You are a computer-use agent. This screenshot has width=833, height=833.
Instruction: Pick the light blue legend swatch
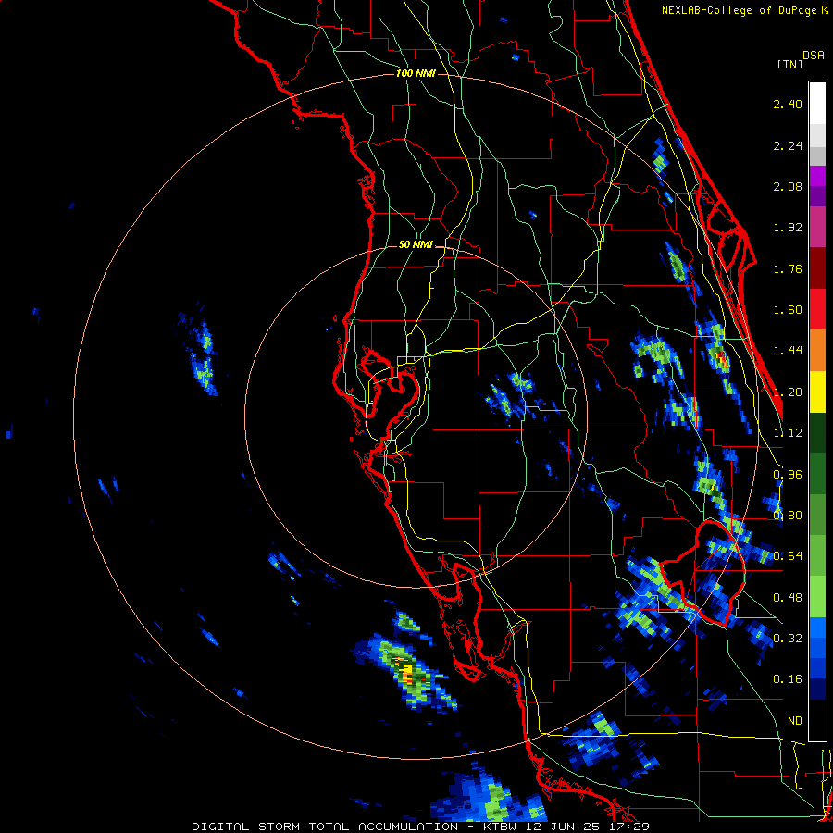click(817, 628)
